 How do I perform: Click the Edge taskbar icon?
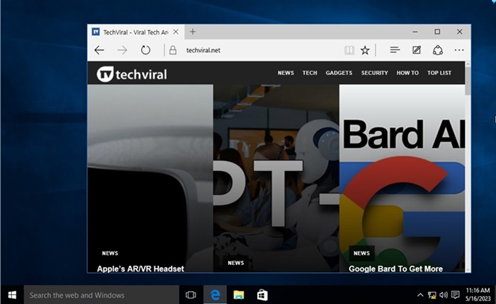point(215,295)
